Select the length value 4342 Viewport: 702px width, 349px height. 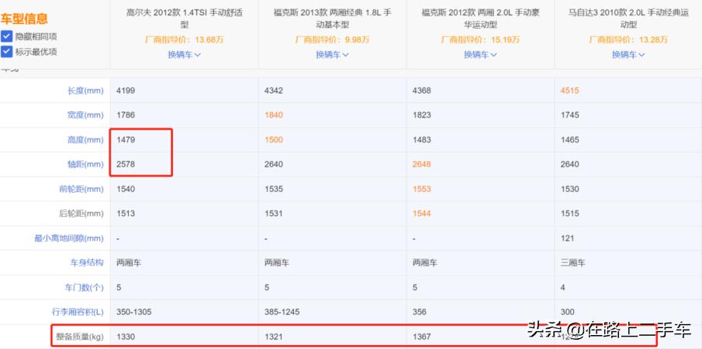274,91
